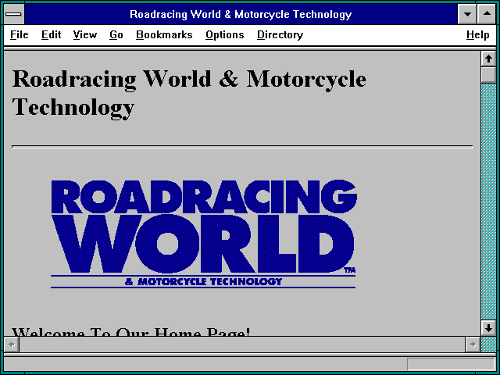
Task: Click the horizontal scrollbar right arrow
Action: 473,345
